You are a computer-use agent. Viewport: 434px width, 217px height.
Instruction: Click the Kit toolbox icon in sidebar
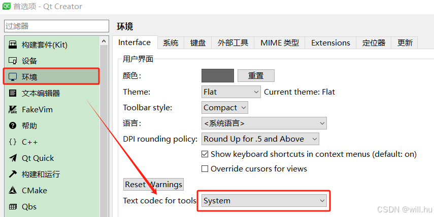pyautogui.click(x=13, y=45)
